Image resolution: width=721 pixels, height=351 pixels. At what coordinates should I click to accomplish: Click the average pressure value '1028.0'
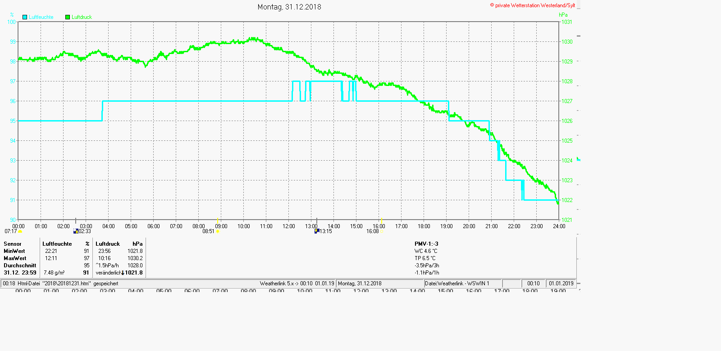pyautogui.click(x=135, y=265)
